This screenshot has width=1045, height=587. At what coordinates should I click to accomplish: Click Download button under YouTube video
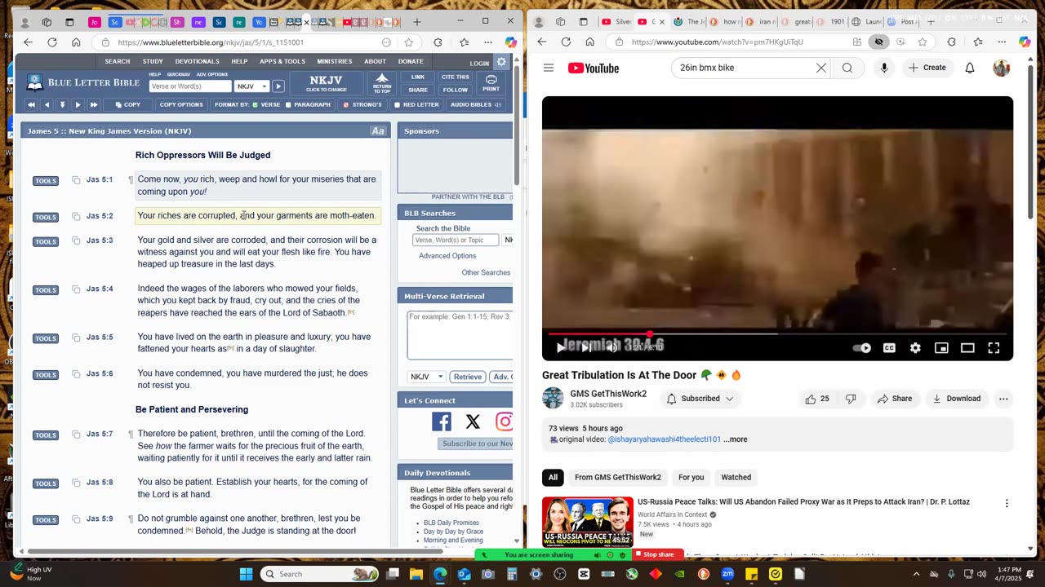956,399
